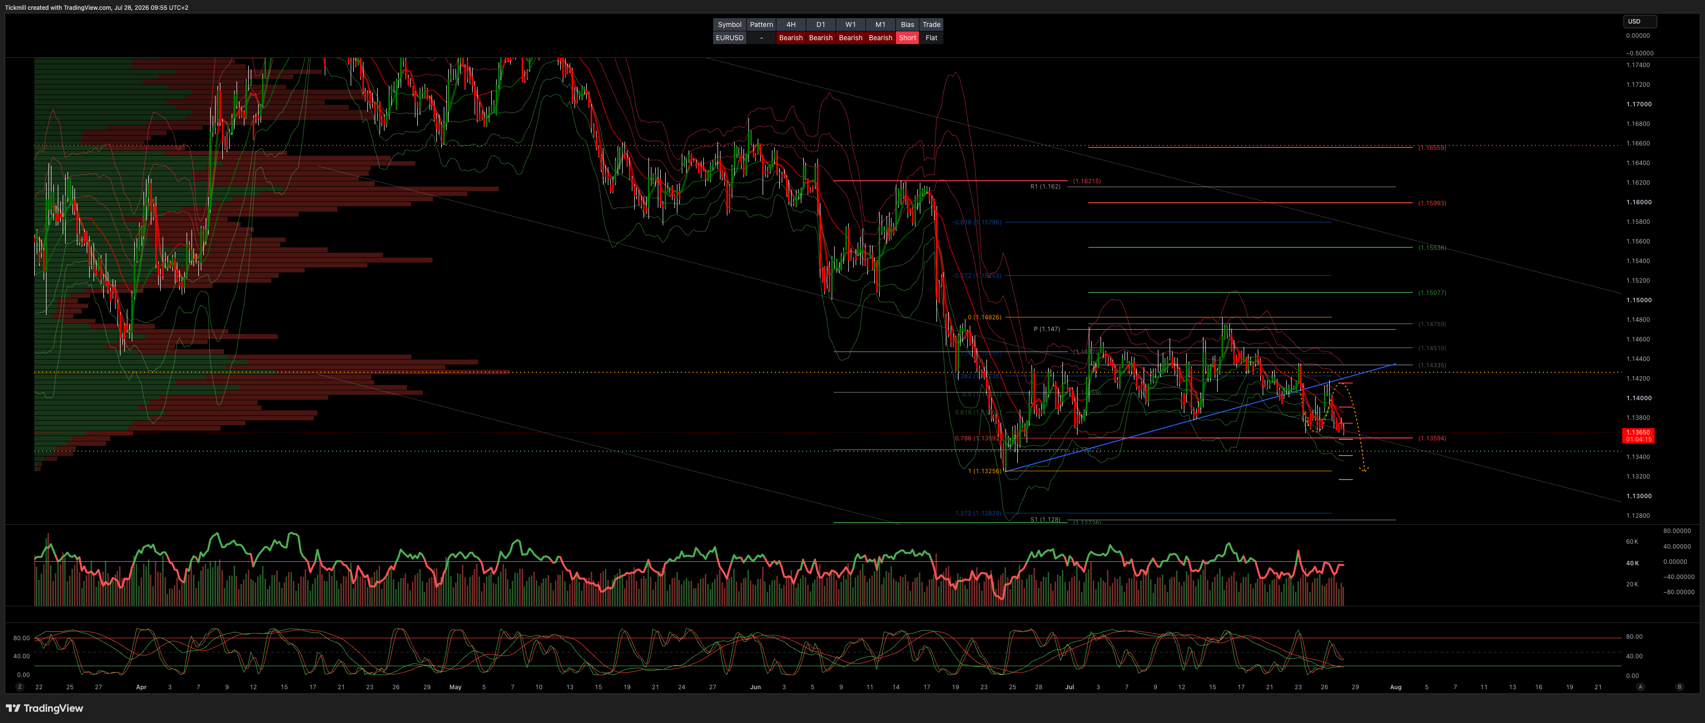Select the 4H column header

click(790, 24)
